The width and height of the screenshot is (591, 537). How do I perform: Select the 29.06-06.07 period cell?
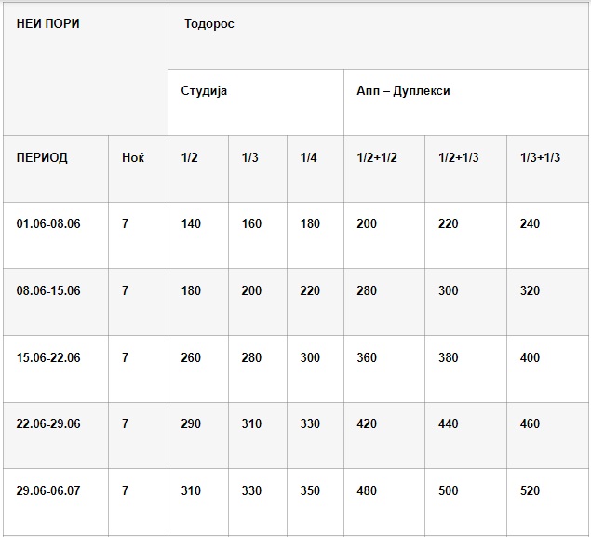(48, 491)
